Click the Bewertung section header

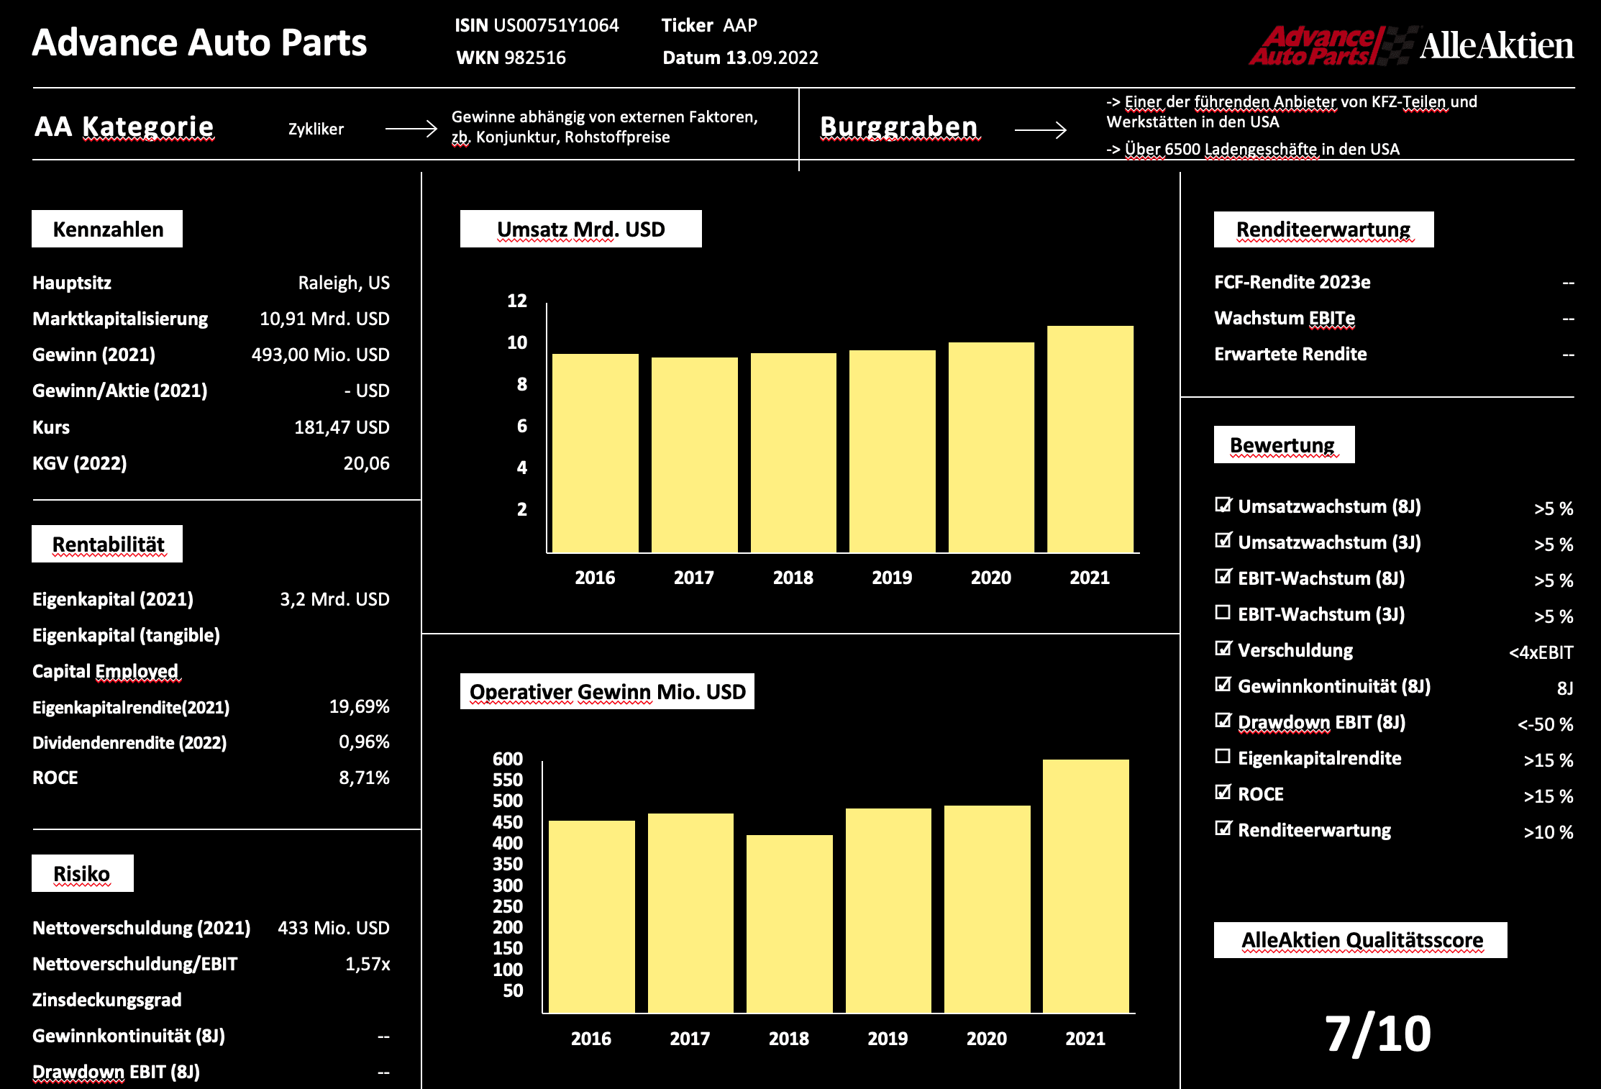[x=1284, y=445]
